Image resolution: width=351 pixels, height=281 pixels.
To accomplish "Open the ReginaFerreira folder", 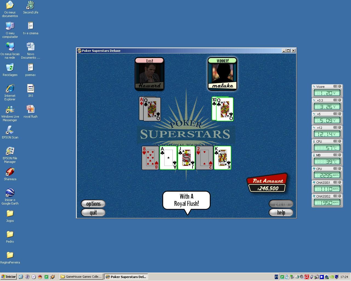I will [10, 257].
